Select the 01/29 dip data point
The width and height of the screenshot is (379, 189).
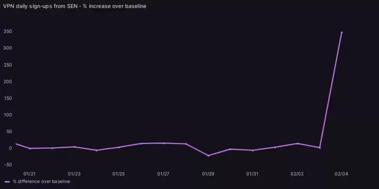click(208, 156)
